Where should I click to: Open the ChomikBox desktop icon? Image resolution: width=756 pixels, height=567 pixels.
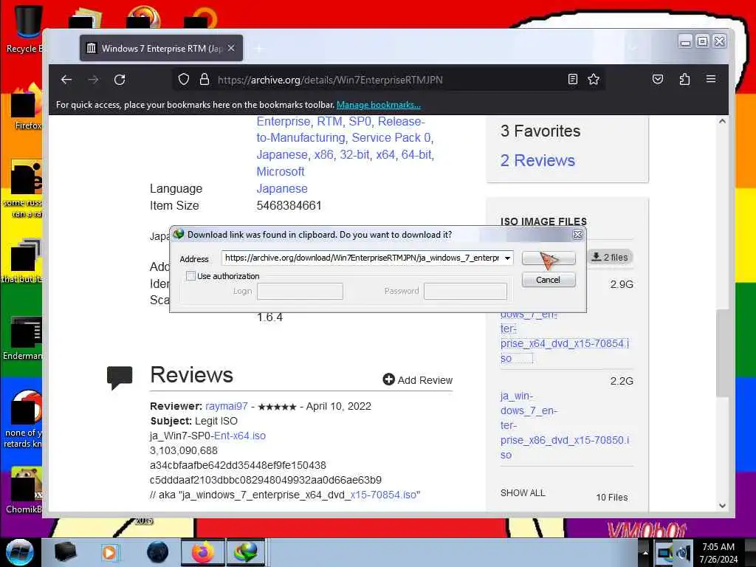pos(25,491)
